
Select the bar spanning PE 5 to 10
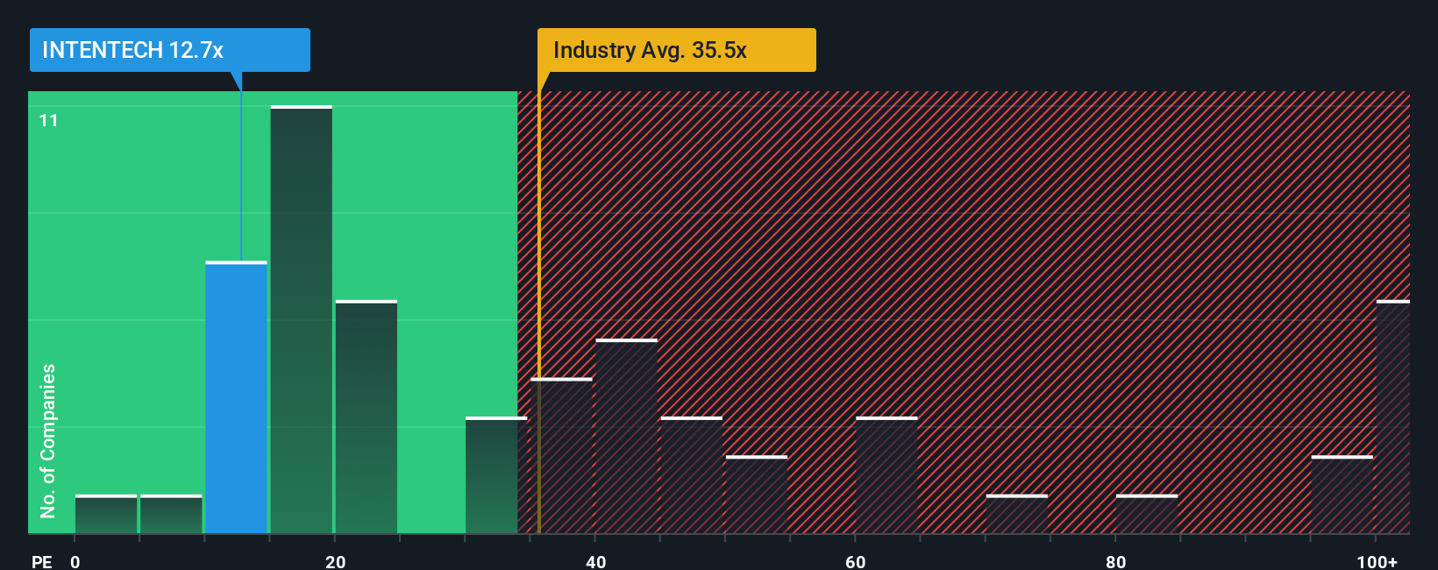coord(170,514)
